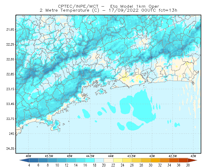The image size is (217, 168).
Task: Click the legend value 16
Action: tap(85, 165)
